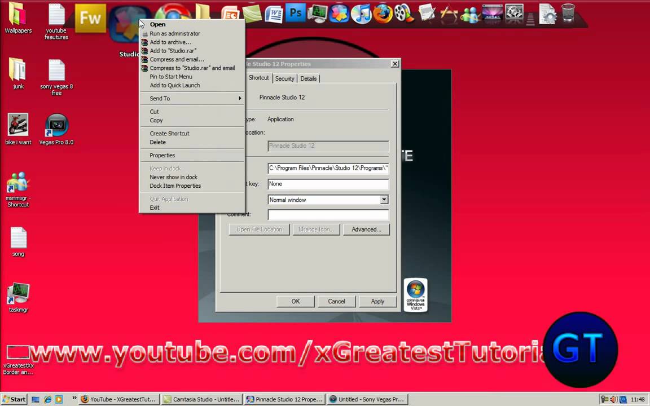Launch Microsoft Word from the dock
Screen dimensions: 650x406
point(274,15)
